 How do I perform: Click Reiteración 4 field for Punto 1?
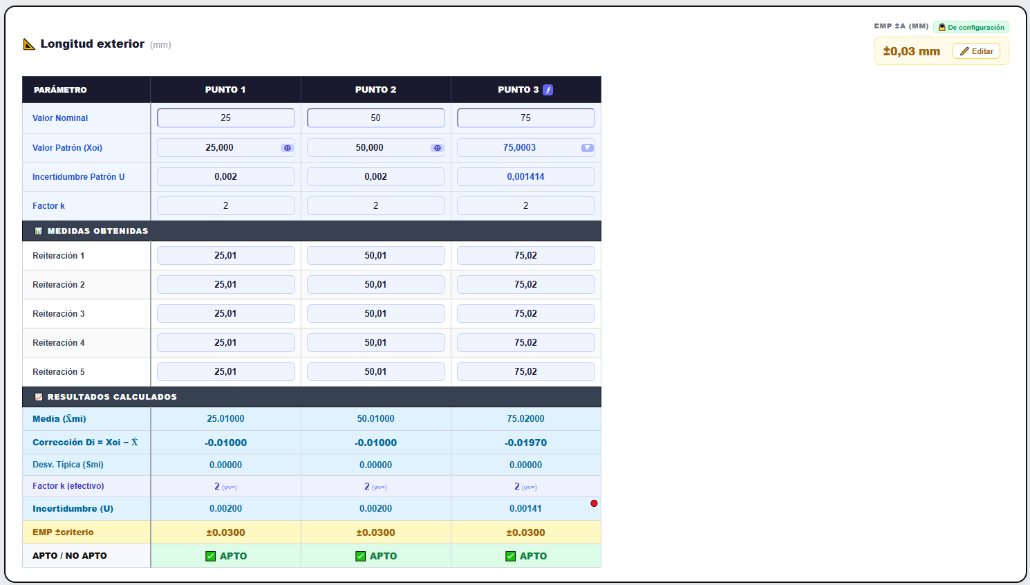click(x=226, y=343)
